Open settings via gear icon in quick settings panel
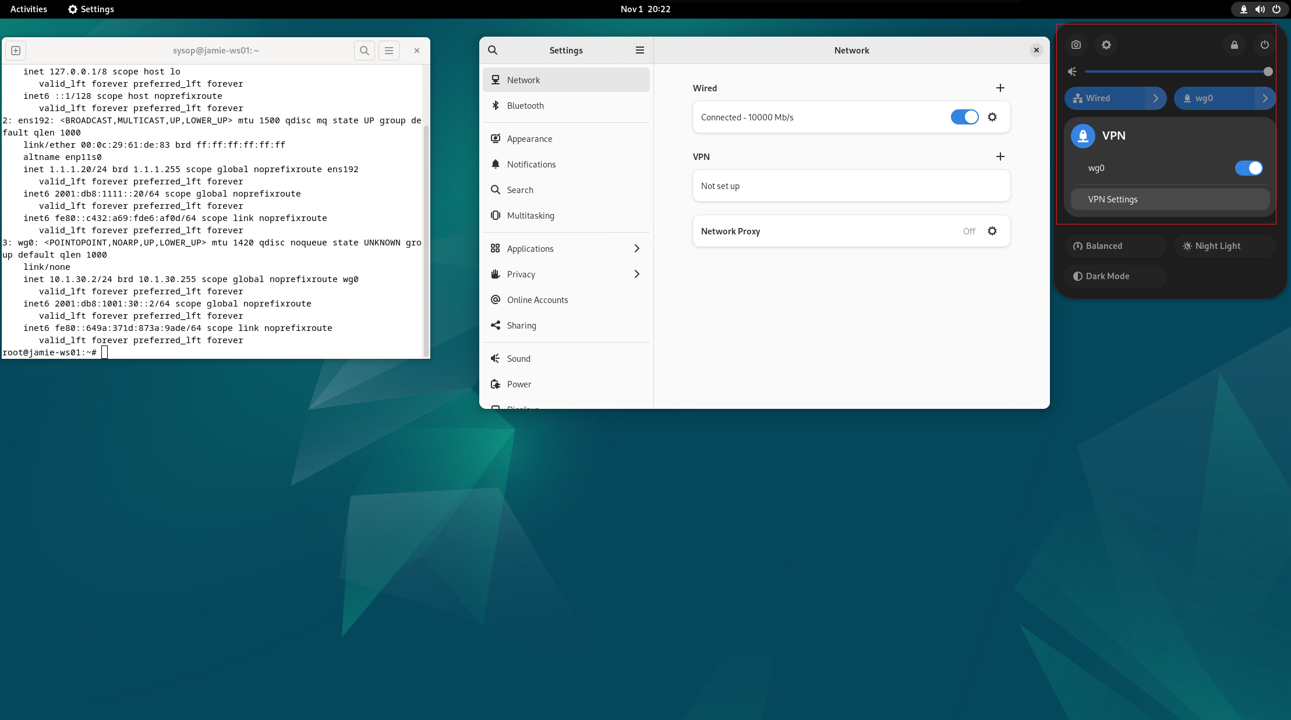The width and height of the screenshot is (1291, 720). 1106,45
